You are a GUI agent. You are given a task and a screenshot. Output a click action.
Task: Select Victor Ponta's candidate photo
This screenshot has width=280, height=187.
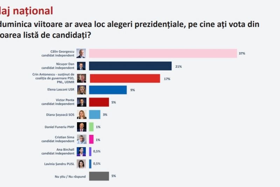[x=81, y=102]
